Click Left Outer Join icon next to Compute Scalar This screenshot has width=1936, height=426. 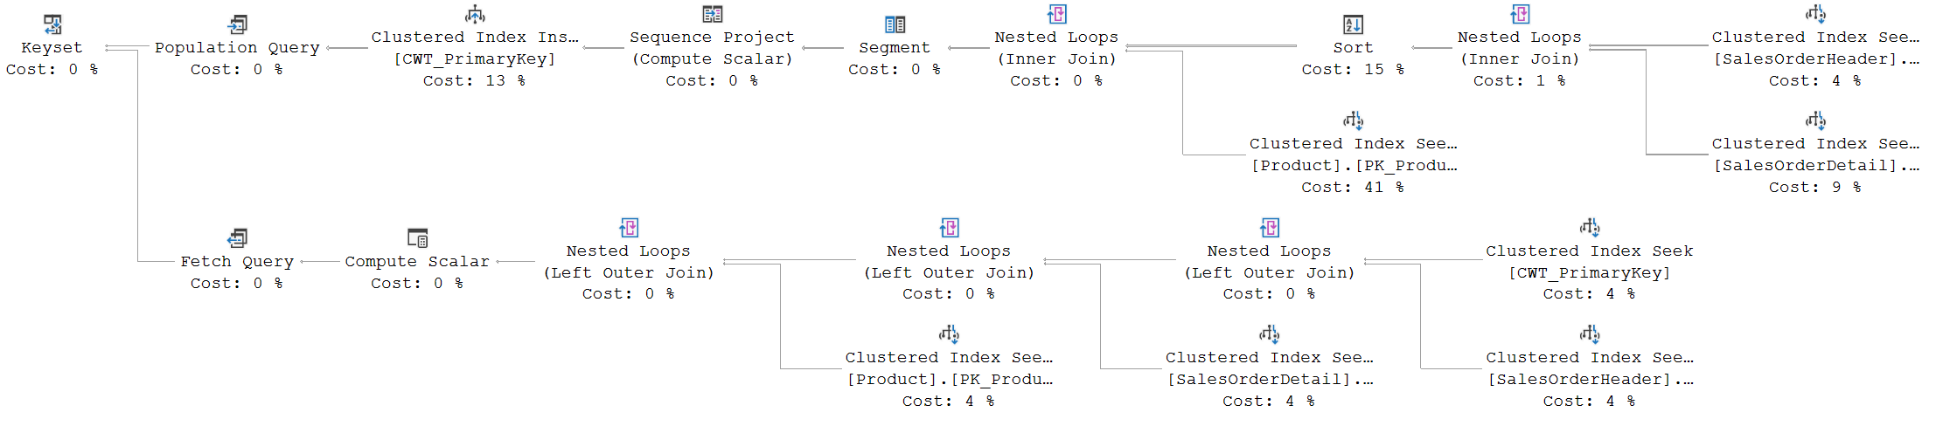pyautogui.click(x=629, y=228)
